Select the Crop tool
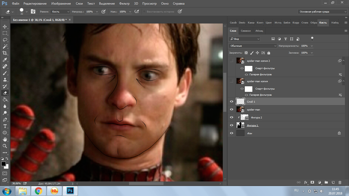349x196 pixels. (x=4, y=53)
